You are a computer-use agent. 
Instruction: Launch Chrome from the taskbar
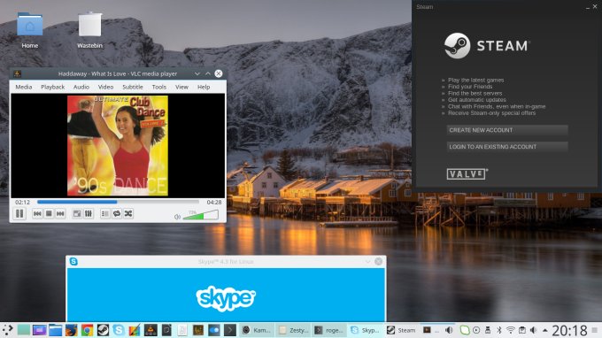click(87, 330)
